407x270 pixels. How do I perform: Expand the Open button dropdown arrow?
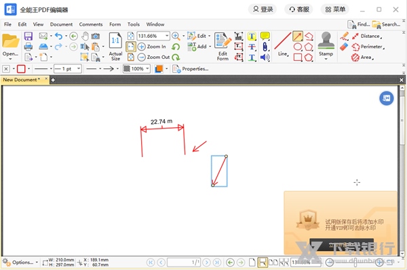tap(10, 60)
